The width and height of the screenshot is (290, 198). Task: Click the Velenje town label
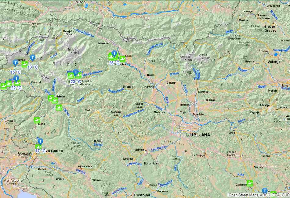tap(274, 62)
